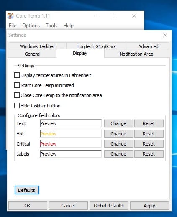
Task: Minimize the Core Temp main window
Action: click(96, 16)
